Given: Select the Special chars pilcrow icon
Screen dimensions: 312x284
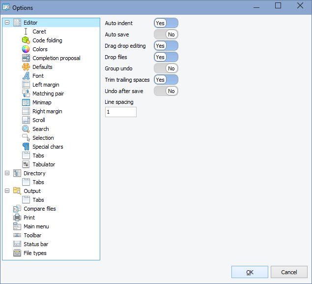Looking at the screenshot, I should coord(26,147).
